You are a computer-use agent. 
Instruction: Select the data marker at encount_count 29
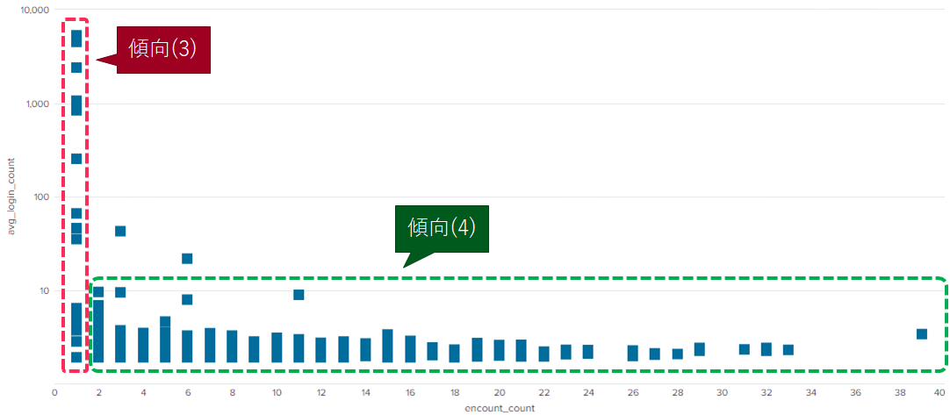point(699,349)
